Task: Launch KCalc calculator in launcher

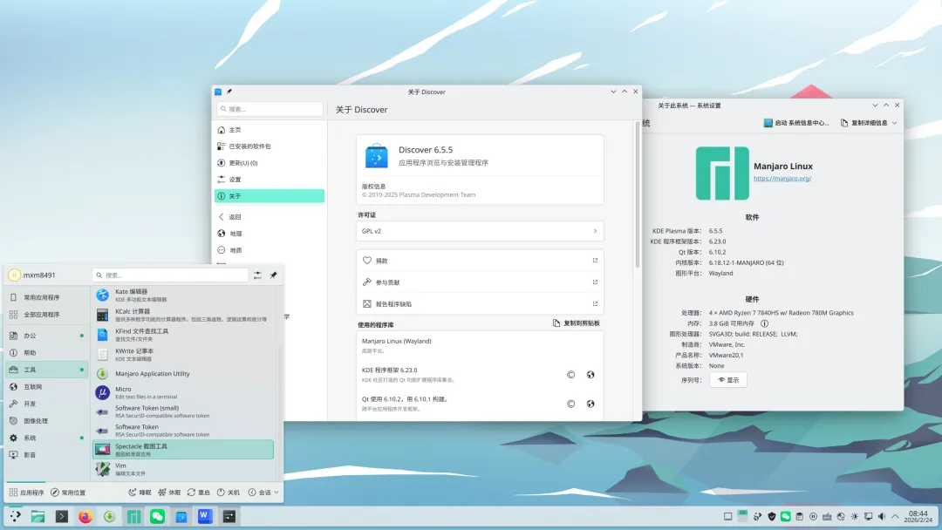Action: (x=183, y=315)
